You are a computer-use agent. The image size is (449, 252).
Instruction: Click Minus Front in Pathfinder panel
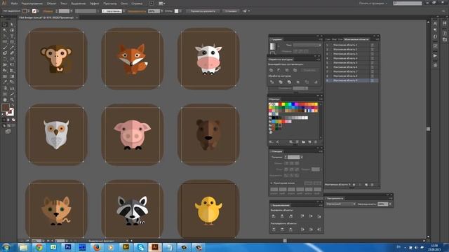[x=279, y=70]
